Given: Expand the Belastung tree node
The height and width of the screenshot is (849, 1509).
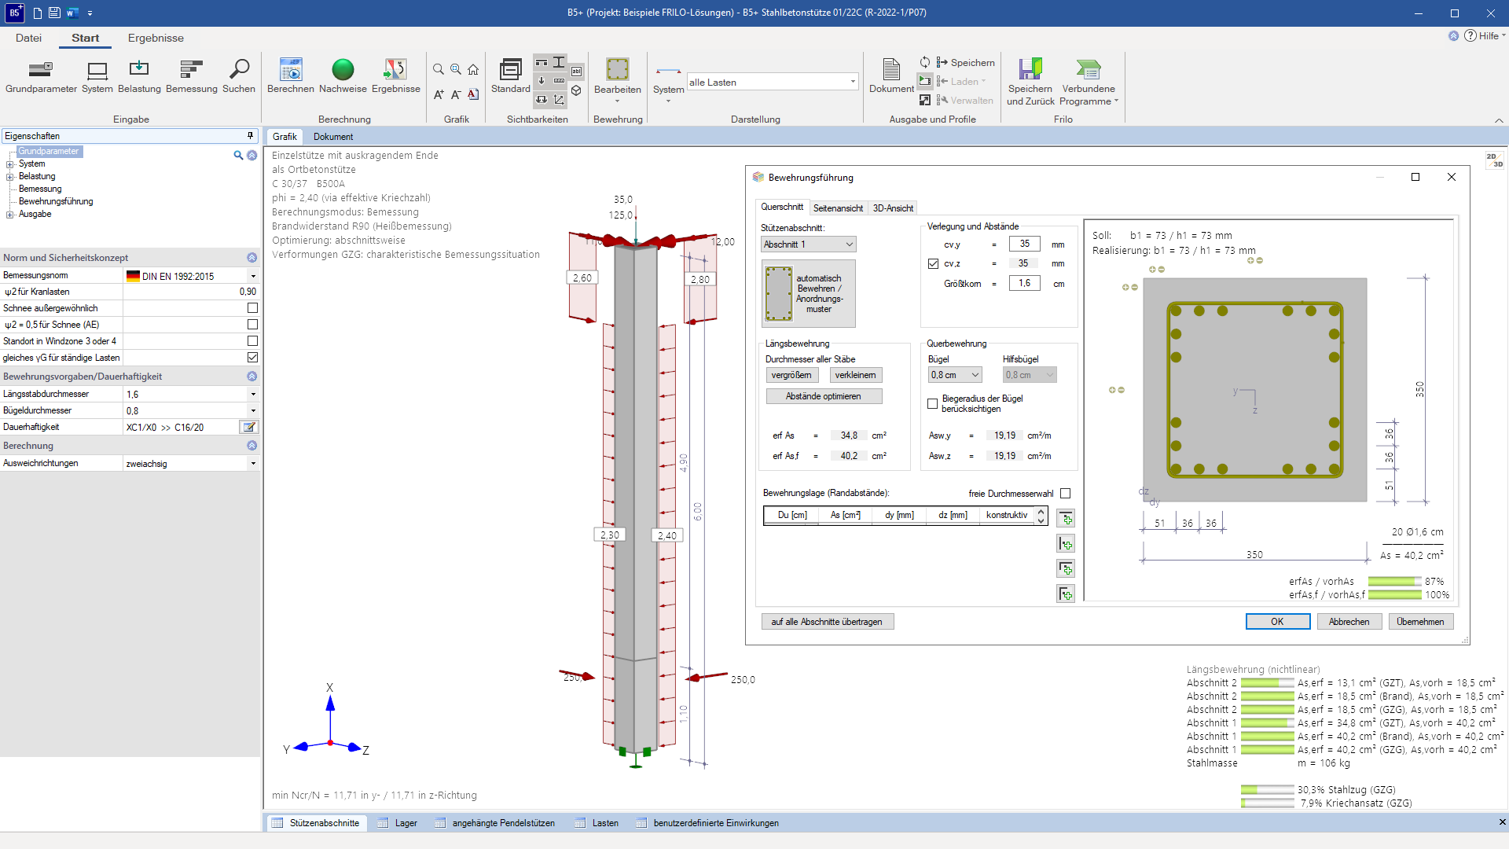Looking at the screenshot, I should tap(10, 177).
